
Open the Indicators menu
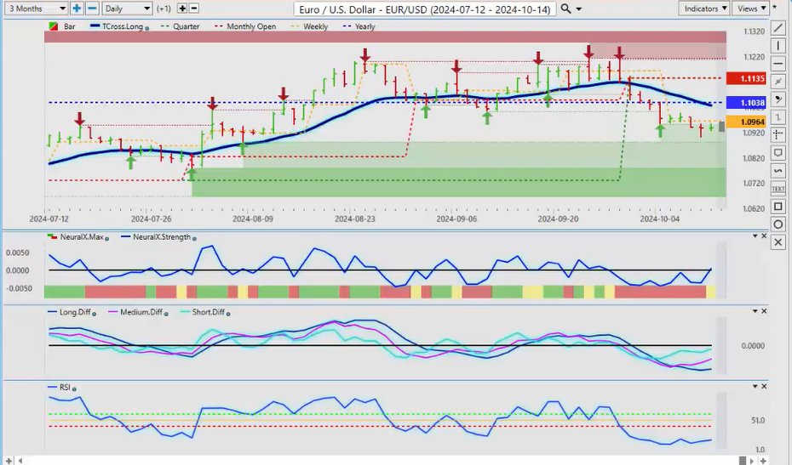point(705,9)
